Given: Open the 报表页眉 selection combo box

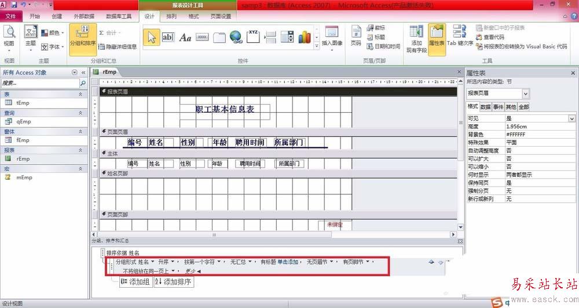Looking at the screenshot, I should click(526, 94).
